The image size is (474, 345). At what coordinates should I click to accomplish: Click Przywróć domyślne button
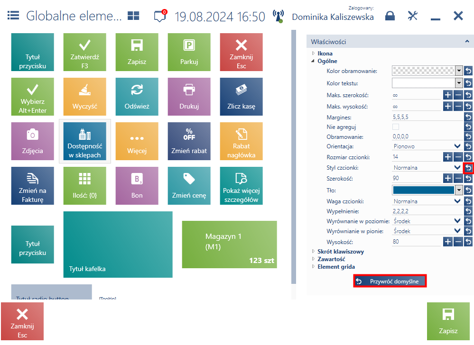click(x=390, y=281)
